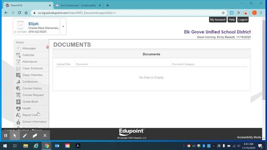Click the Accessibility Mode link
This screenshot has width=267, height=150.
coord(249,137)
